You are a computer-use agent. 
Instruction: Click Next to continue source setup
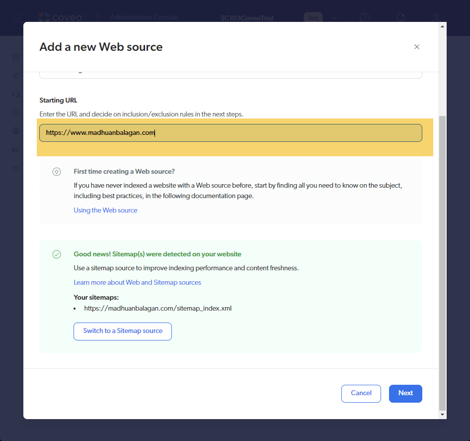click(x=405, y=393)
